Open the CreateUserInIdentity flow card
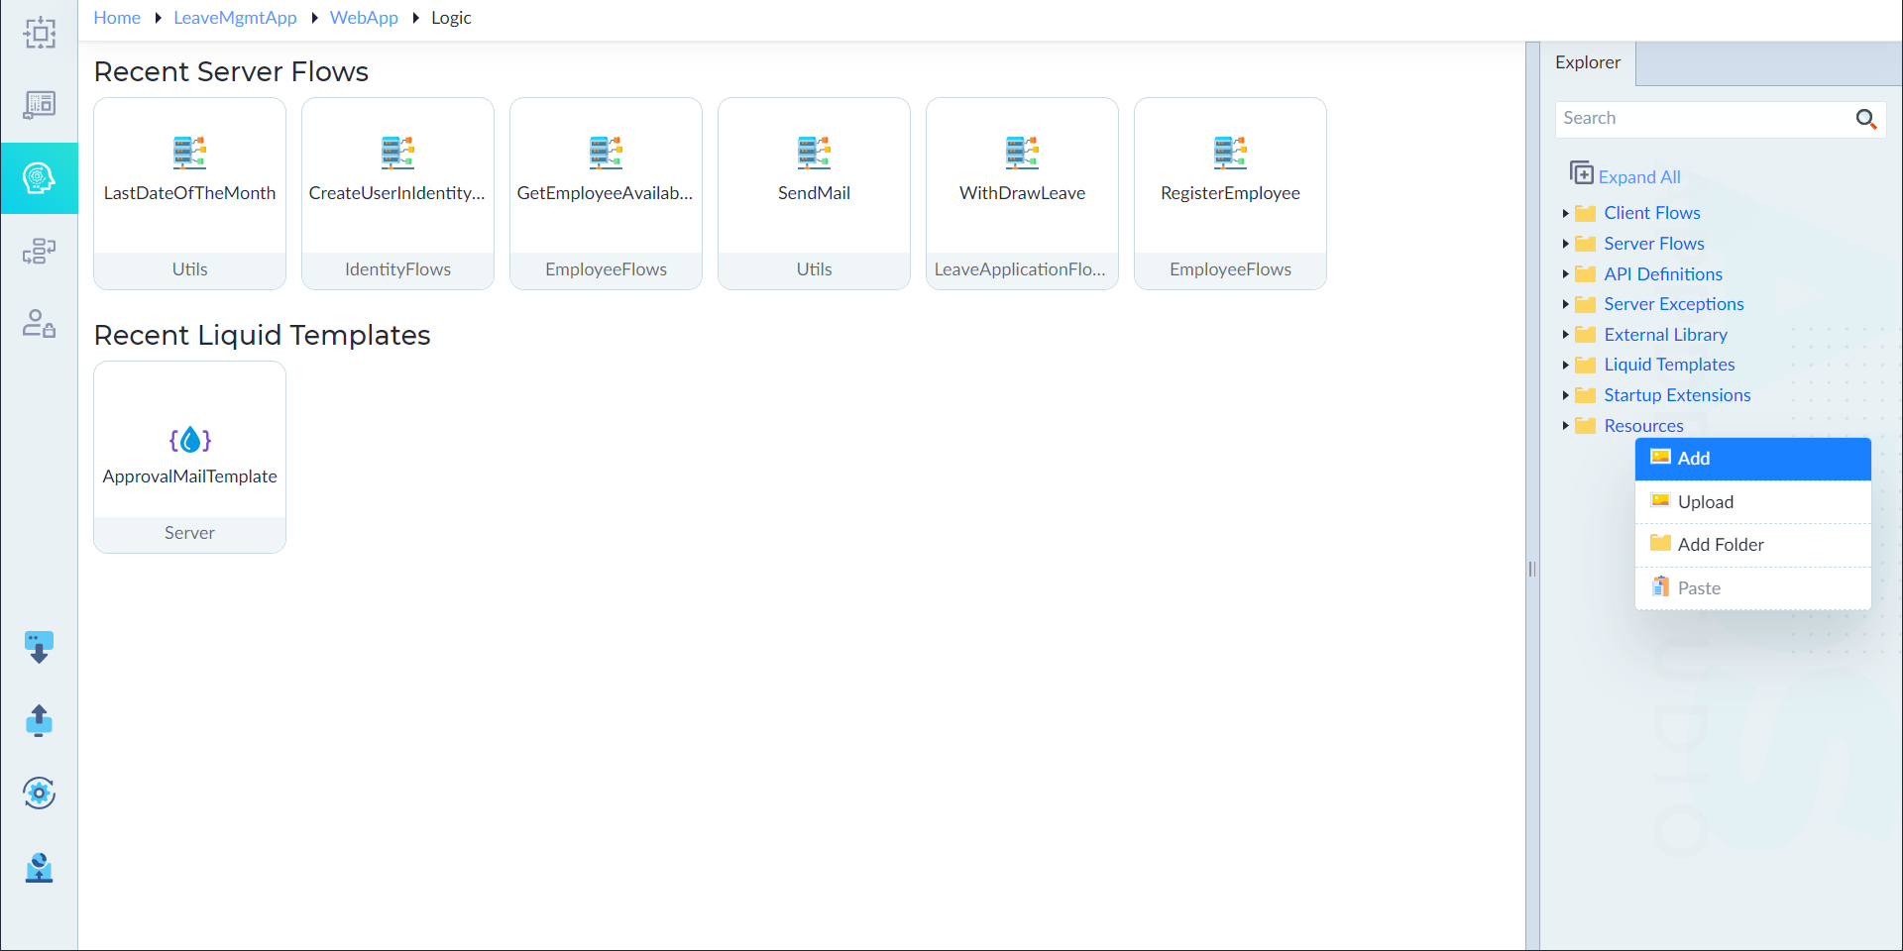This screenshot has width=1903, height=951. (x=397, y=193)
